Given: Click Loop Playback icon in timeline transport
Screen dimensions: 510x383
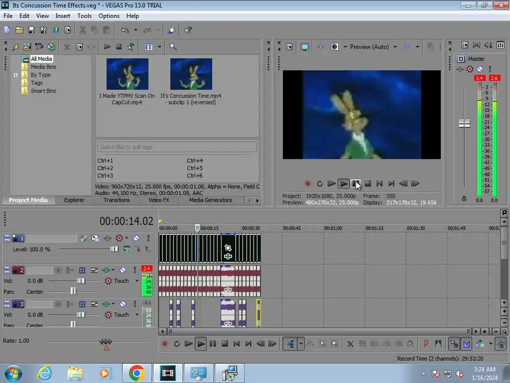Looking at the screenshot, I should pos(177,344).
